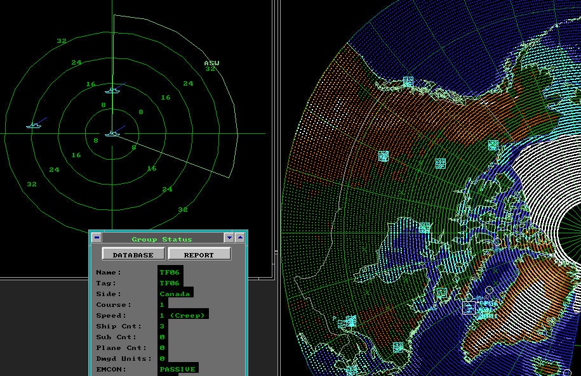Image resolution: width=581 pixels, height=376 pixels.
Task: Click the base marker just left of the selected group
Action: coord(441,293)
